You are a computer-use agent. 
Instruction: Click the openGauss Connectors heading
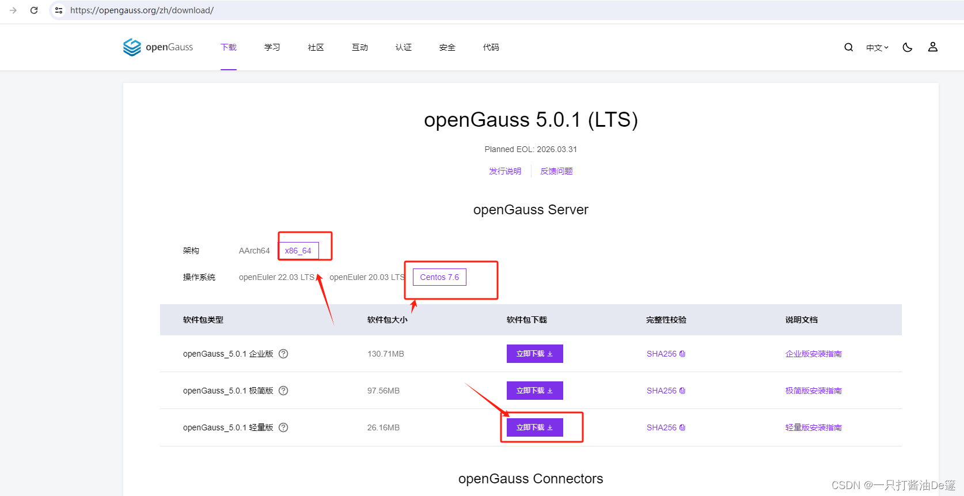pos(531,479)
